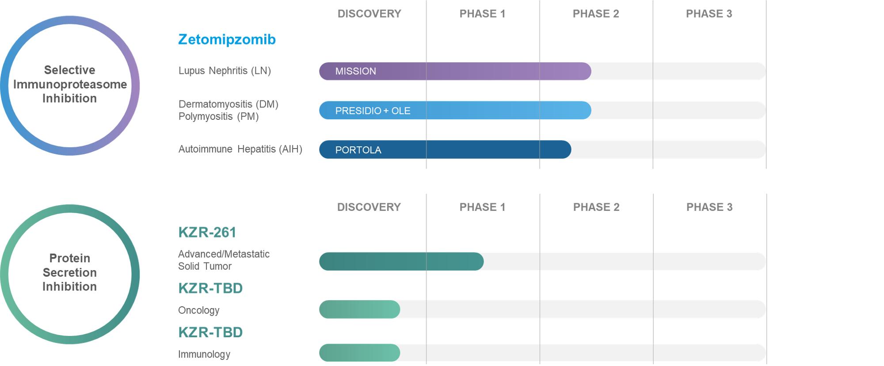This screenshot has height=366, width=884.
Task: Click the Advanced/Metastatic Solid Tumor label
Action: (224, 260)
